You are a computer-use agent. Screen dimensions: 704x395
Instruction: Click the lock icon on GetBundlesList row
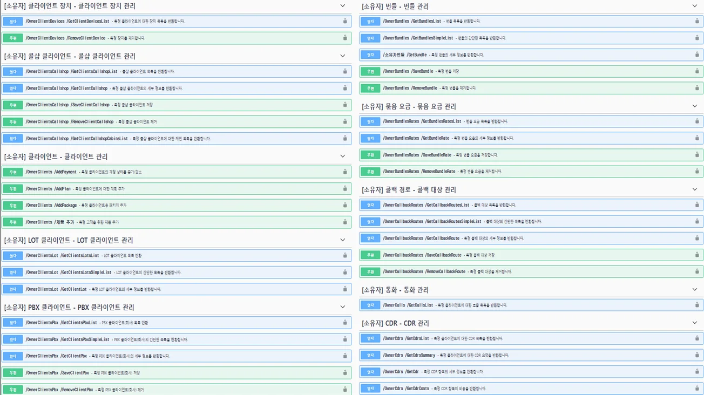coord(697,21)
